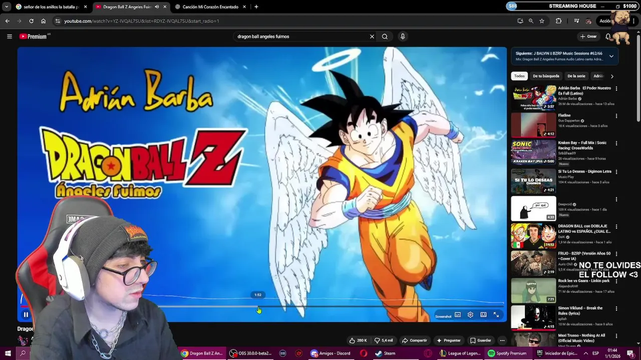
Task: Mute the Dragon Ball Z tab audio
Action: pos(157,7)
